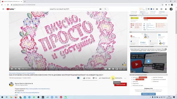177x99 pixels.
Task: Skip to next video in player
Action: coord(16,69)
